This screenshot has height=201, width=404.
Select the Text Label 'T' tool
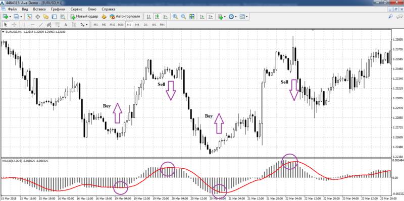(x=74, y=25)
